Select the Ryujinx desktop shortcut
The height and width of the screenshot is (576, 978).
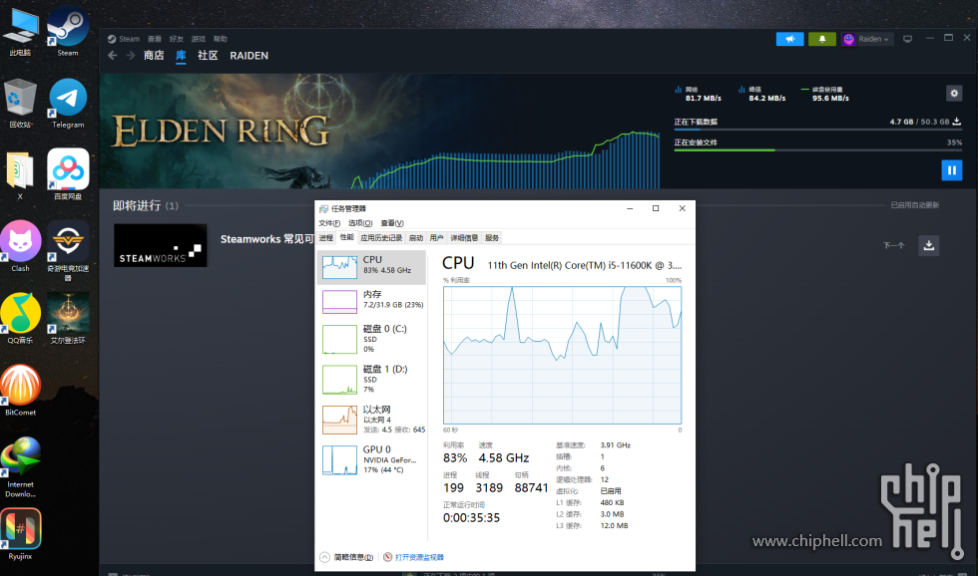pyautogui.click(x=21, y=534)
